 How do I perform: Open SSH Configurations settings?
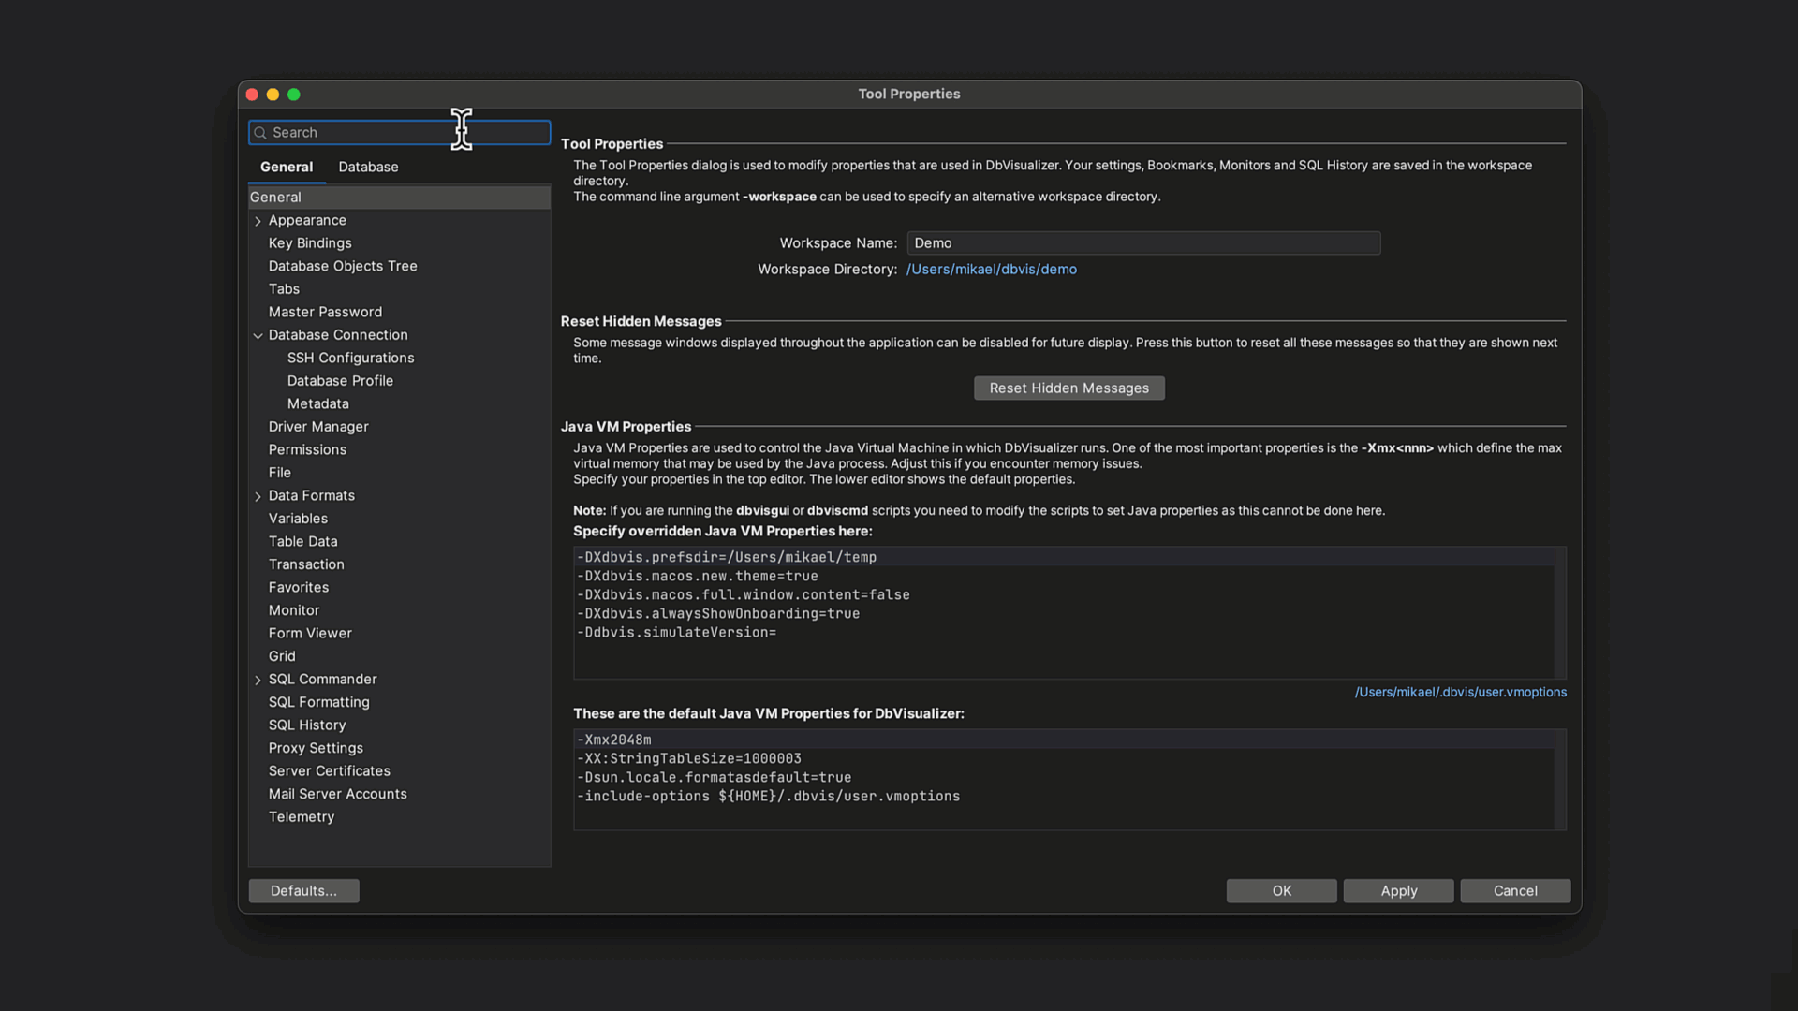(x=350, y=358)
